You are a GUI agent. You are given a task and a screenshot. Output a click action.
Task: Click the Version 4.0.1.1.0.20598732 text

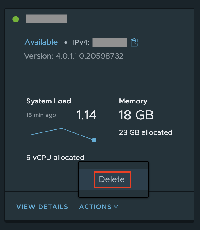pos(74,56)
